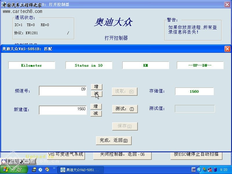The image size is (232, 174).
Task: Click the empty 测试值 result field
Action: point(195,108)
